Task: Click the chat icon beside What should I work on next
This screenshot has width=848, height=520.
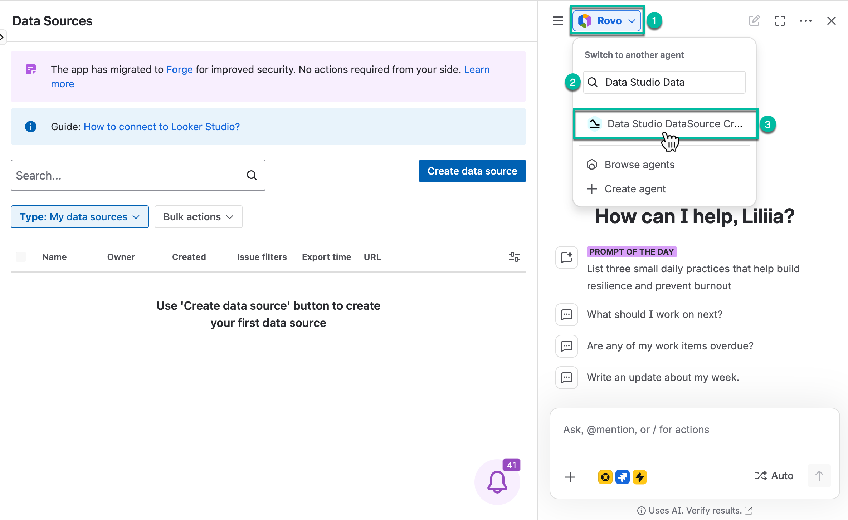Action: [567, 315]
